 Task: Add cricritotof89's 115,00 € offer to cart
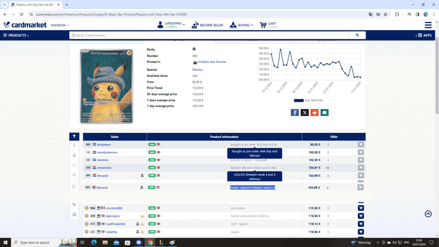361,208
